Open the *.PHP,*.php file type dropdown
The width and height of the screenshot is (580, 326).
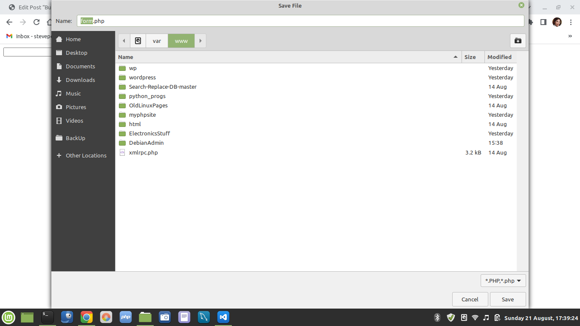pyautogui.click(x=503, y=281)
